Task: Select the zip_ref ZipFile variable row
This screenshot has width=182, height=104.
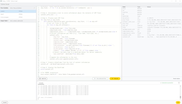Action: 152,25
